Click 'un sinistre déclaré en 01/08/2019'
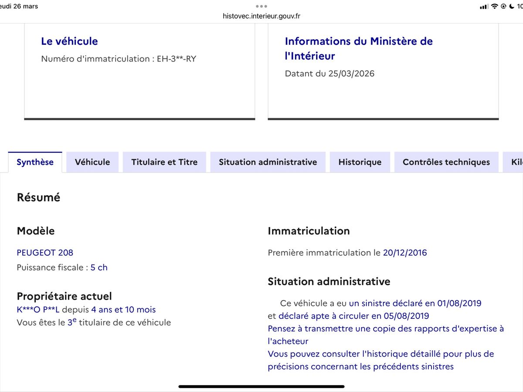Image resolution: width=523 pixels, height=392 pixels. coord(415,303)
